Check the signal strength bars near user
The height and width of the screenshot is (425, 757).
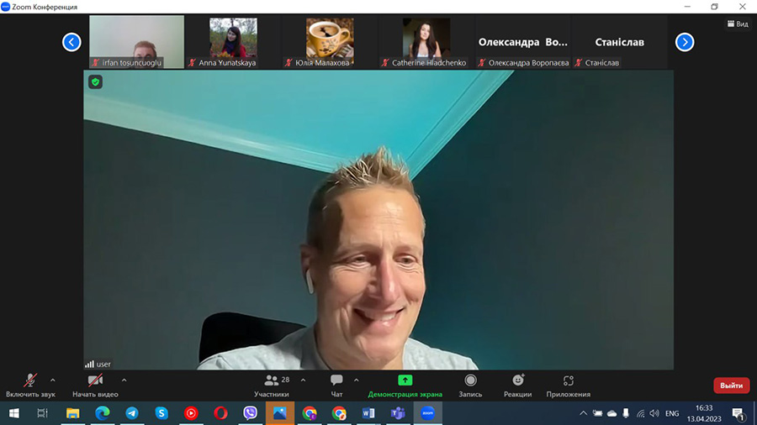click(89, 364)
